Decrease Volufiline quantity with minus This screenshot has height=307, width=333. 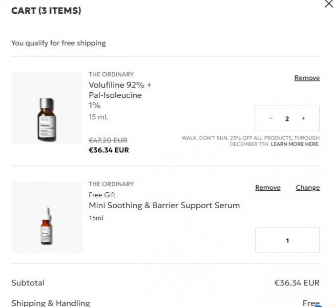point(271,118)
